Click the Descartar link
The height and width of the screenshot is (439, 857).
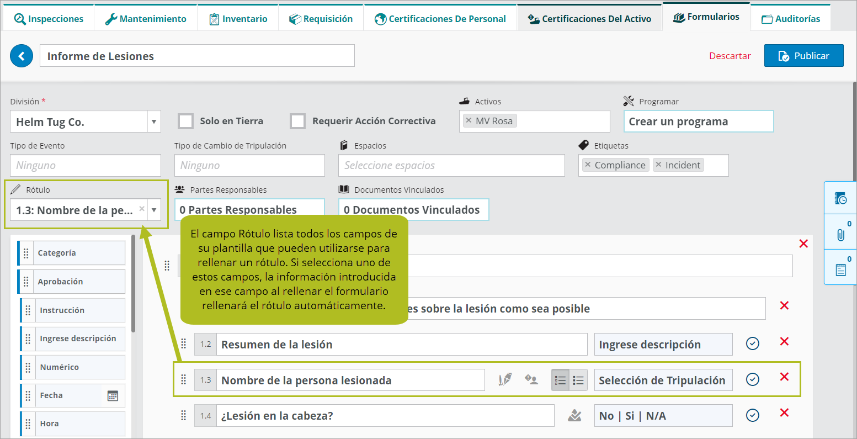(x=730, y=56)
